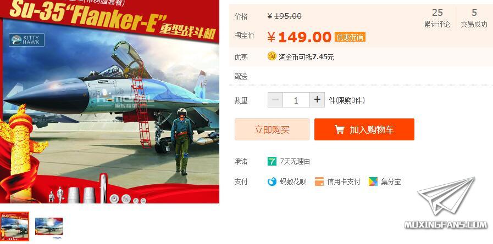Click the shopping cart icon on orange button
The height and width of the screenshot is (244, 493).
339,129
